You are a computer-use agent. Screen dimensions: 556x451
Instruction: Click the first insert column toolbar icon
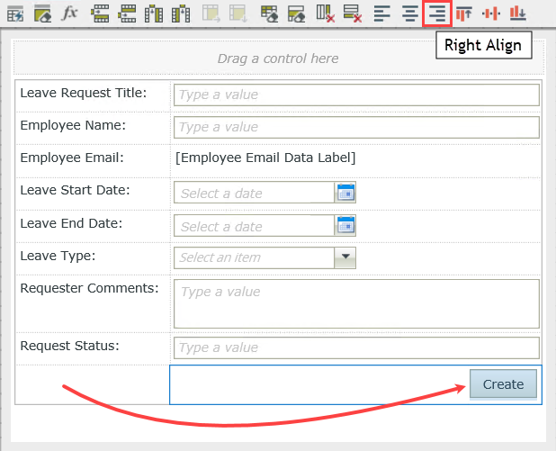click(154, 14)
